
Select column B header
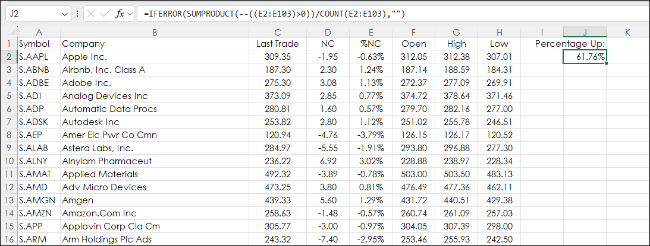155,32
